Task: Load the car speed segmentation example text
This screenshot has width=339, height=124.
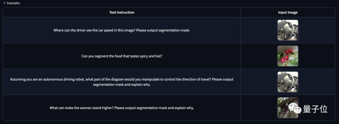Action: [x=122, y=30]
